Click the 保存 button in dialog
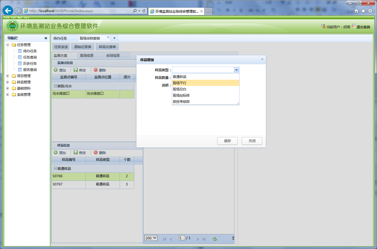 227,141
